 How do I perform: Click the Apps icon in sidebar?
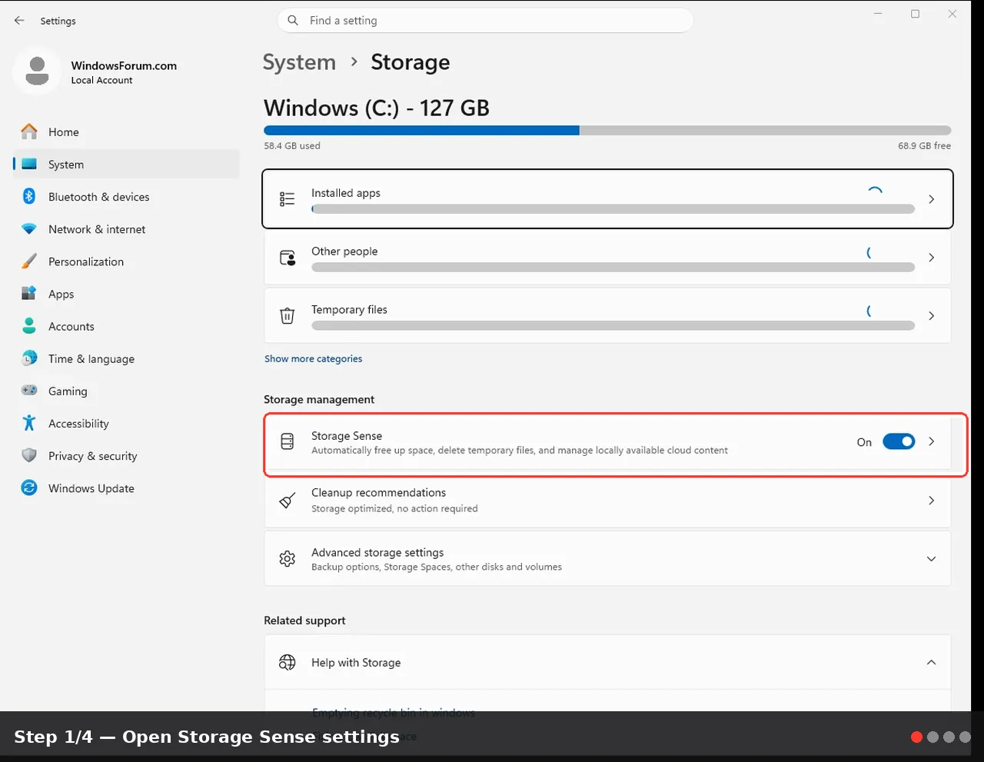coord(29,294)
